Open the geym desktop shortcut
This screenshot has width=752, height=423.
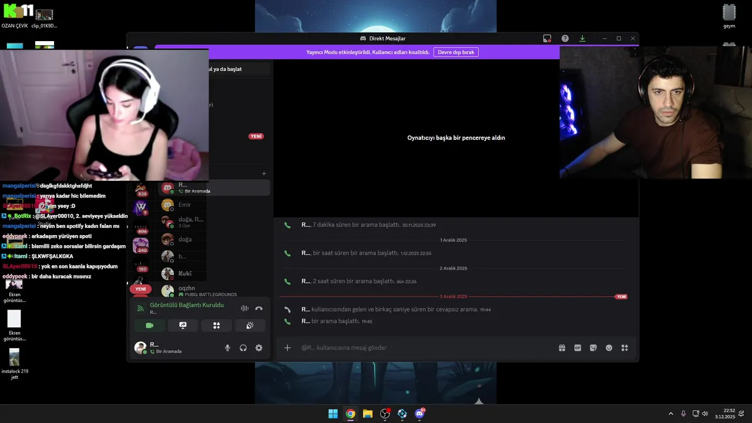tap(729, 17)
